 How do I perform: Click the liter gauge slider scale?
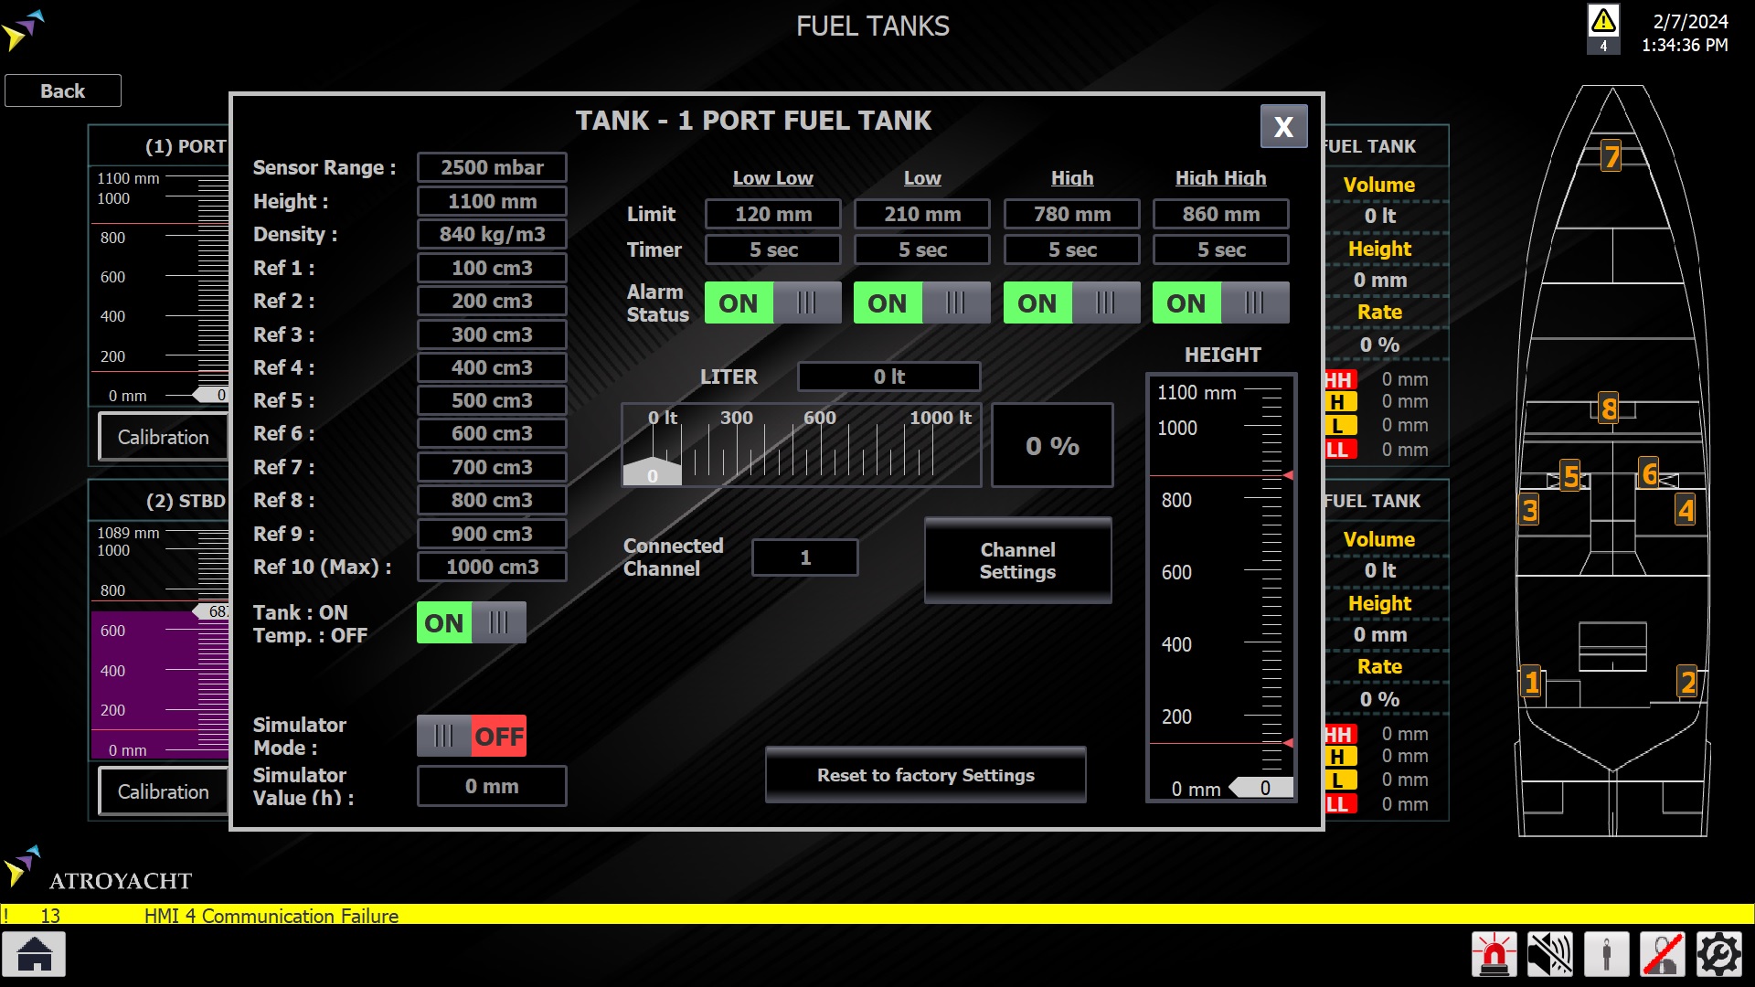801,445
